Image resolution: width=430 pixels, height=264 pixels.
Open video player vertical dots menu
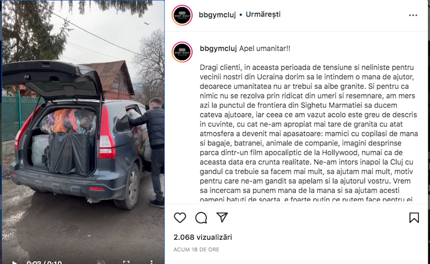point(152,263)
